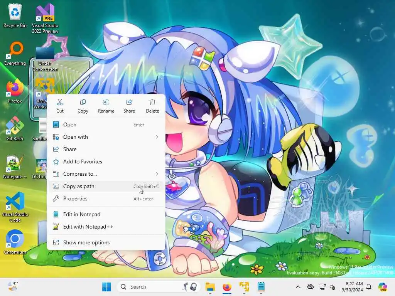Select the Share icon at menu top
Screen dimensions: 395x296
click(129, 106)
